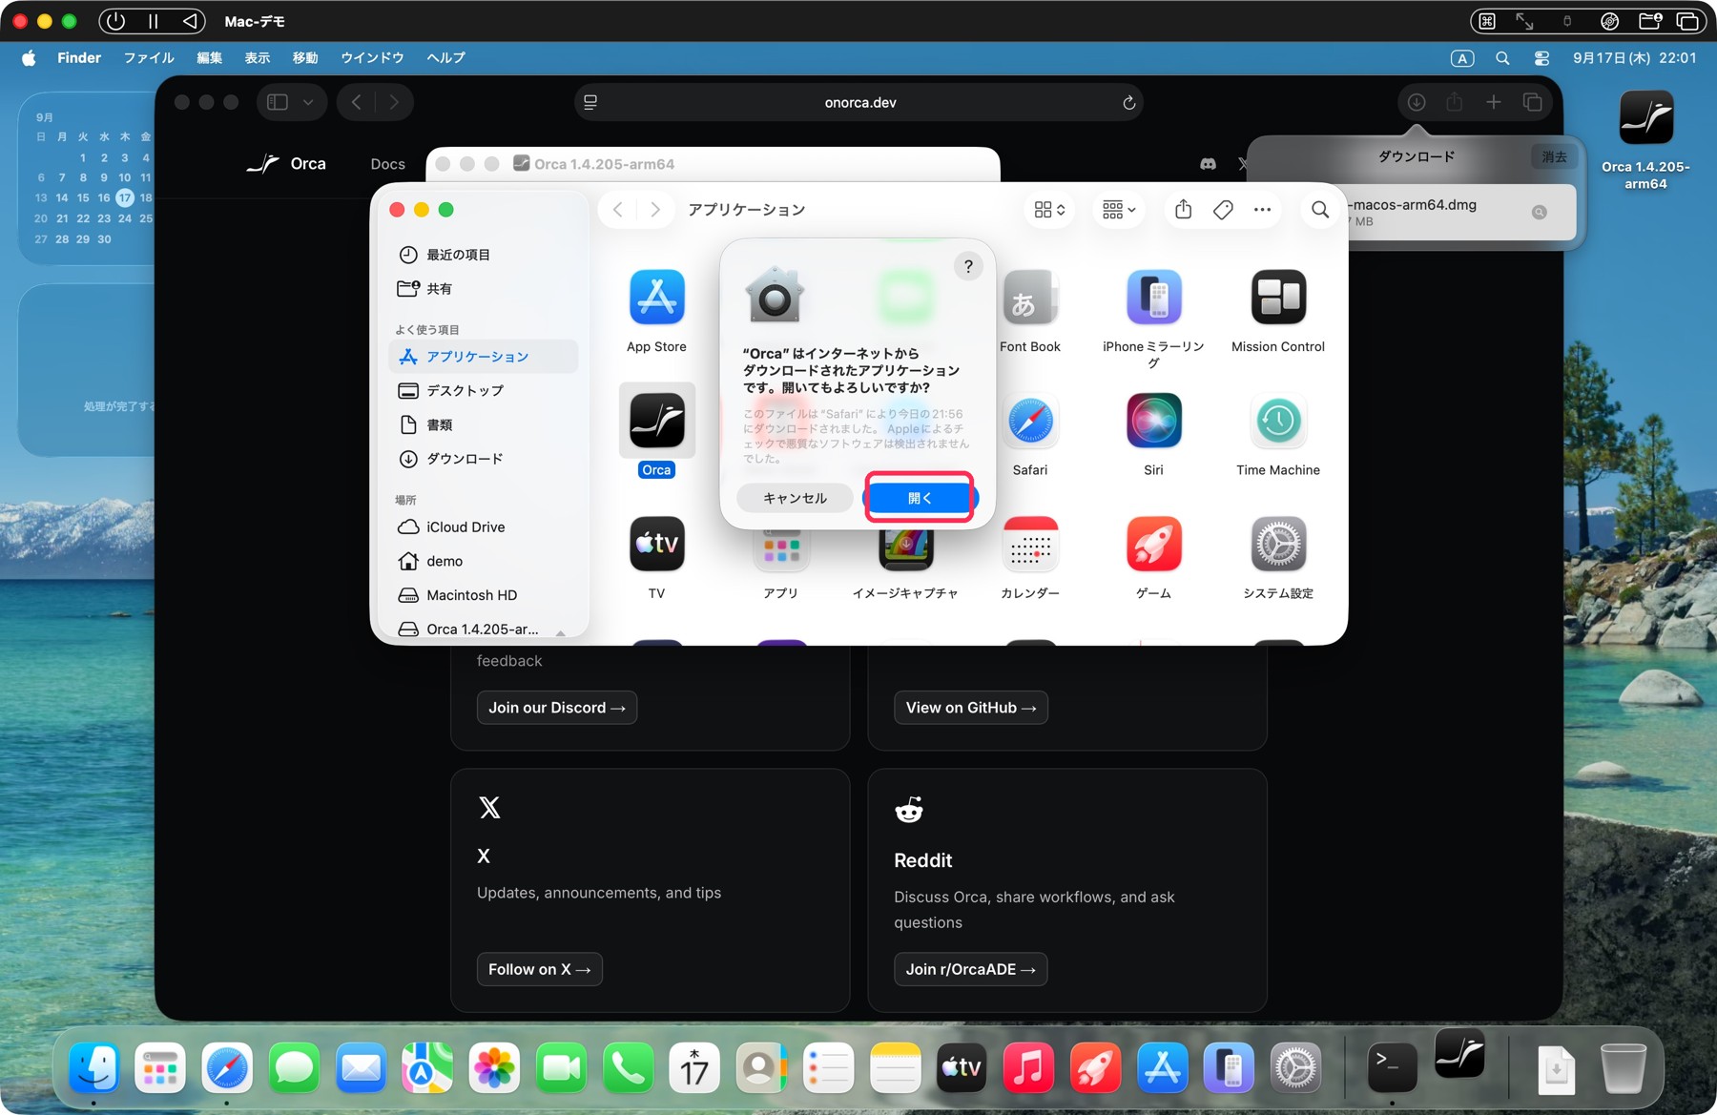
Task: Click Follow on X link
Action: pyautogui.click(x=540, y=969)
